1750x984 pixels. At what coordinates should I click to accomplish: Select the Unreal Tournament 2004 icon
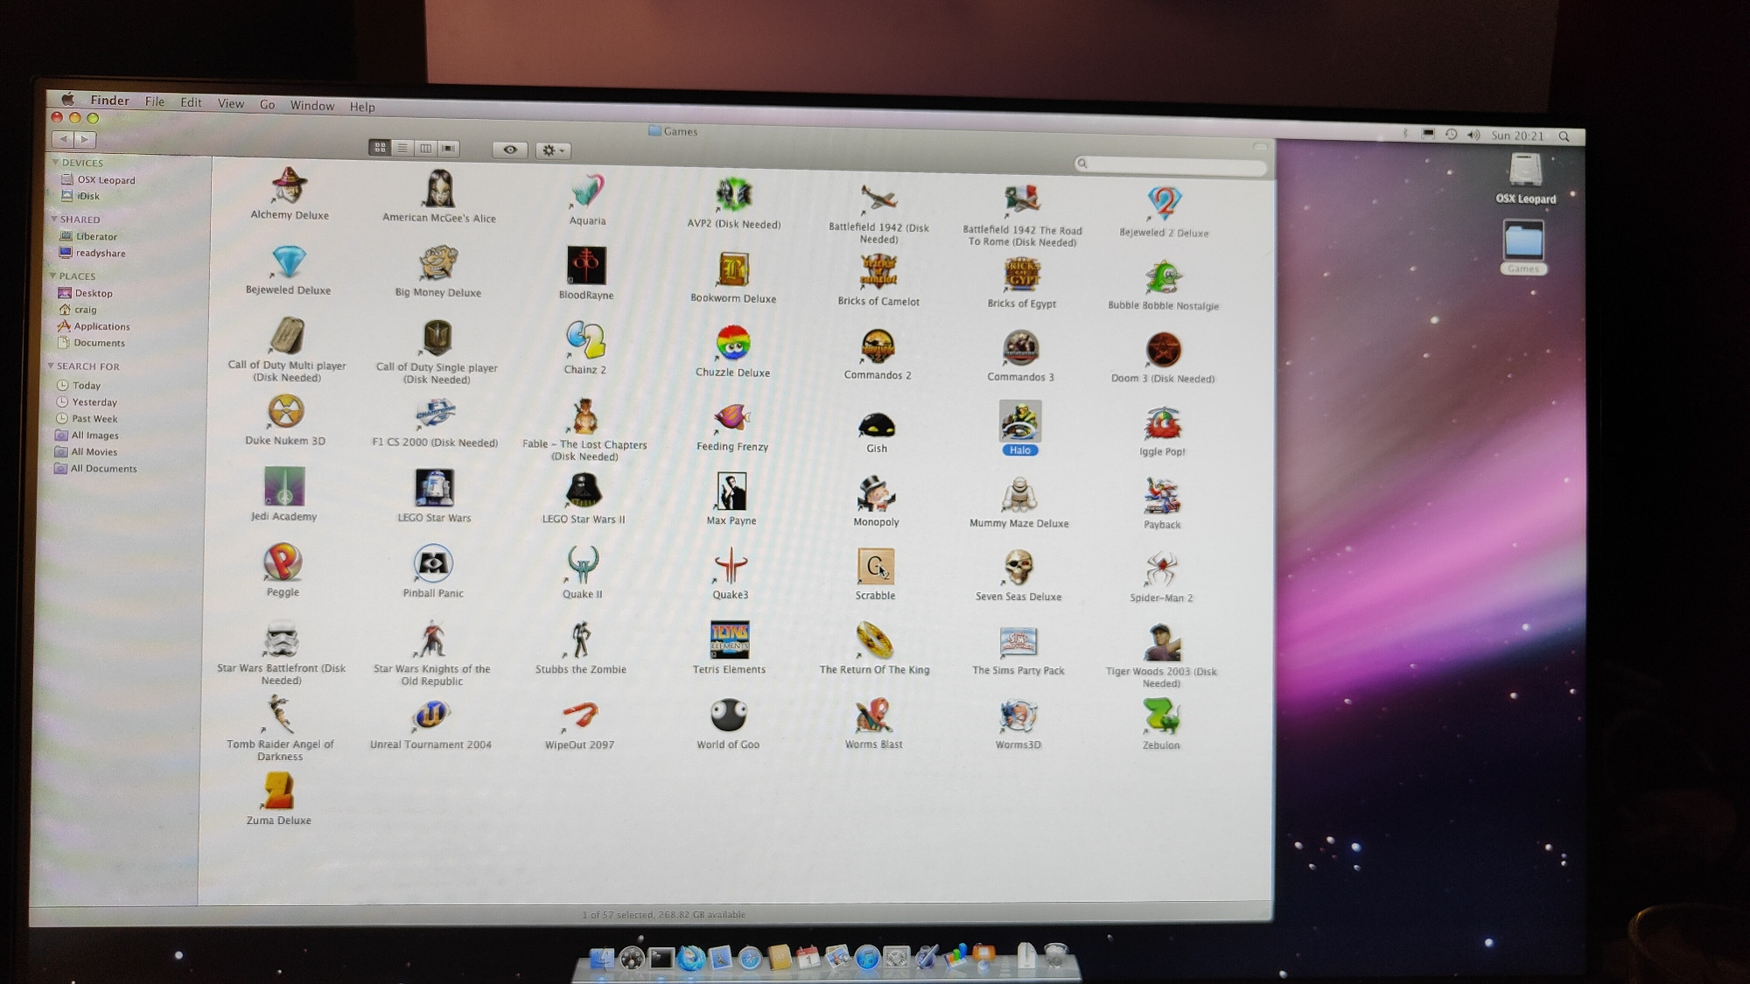point(430,715)
